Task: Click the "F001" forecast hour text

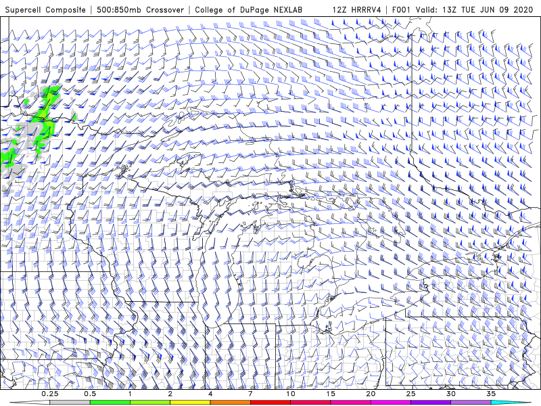Action: tap(402, 9)
